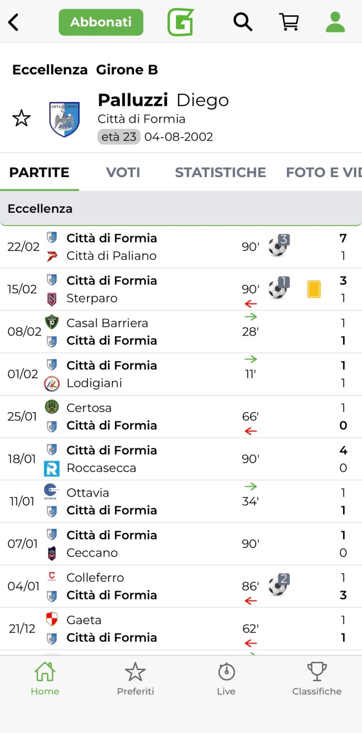The image size is (362, 733).
Task: Open the shopping cart
Action: pyautogui.click(x=289, y=22)
